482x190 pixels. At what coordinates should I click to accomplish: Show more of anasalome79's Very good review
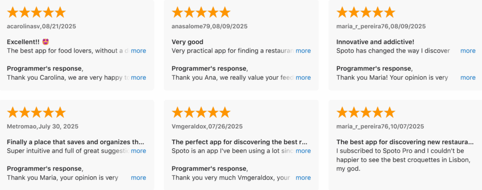pyautogui.click(x=303, y=51)
